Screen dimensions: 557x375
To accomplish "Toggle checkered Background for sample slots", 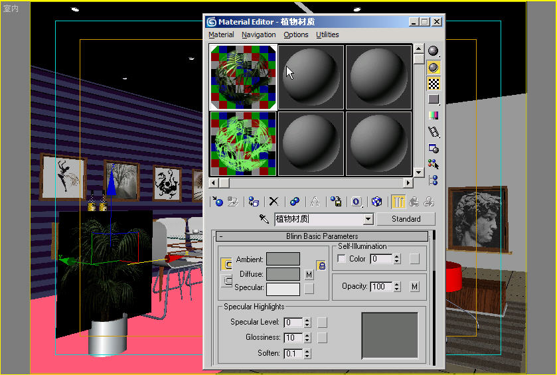I will click(434, 84).
